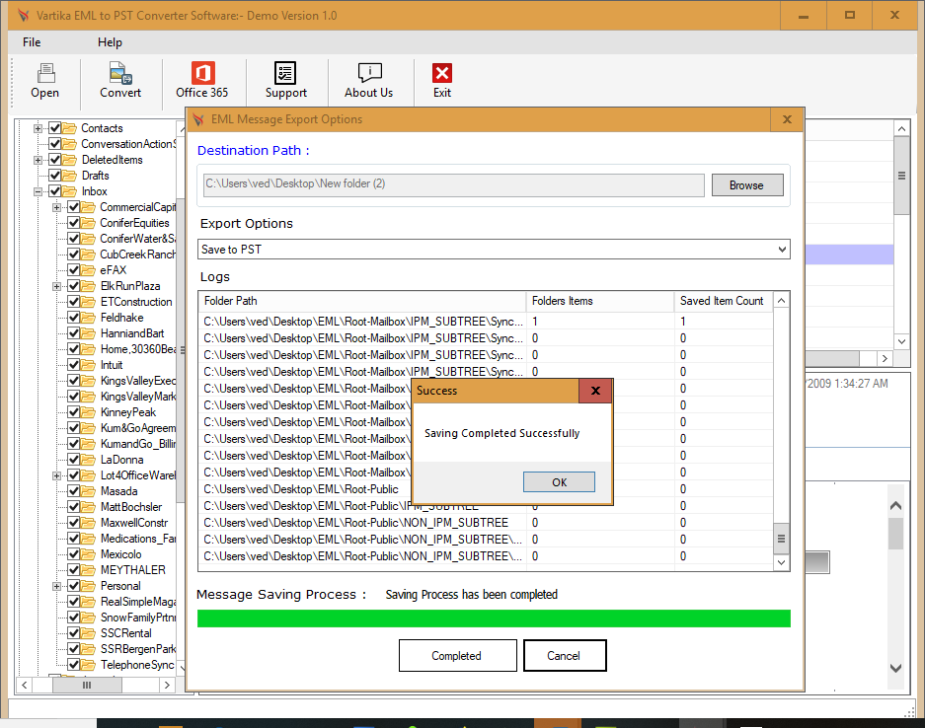
Task: Click the folder tree horizontal scrollbar thumb
Action: 87,685
